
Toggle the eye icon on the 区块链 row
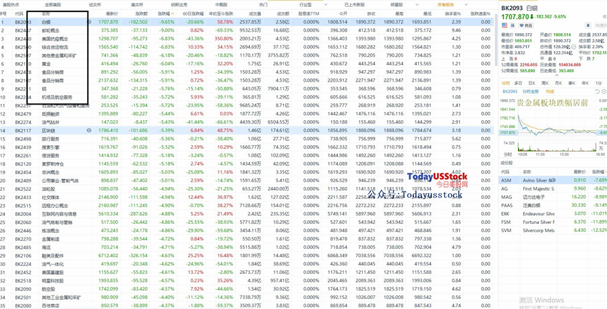point(89,130)
